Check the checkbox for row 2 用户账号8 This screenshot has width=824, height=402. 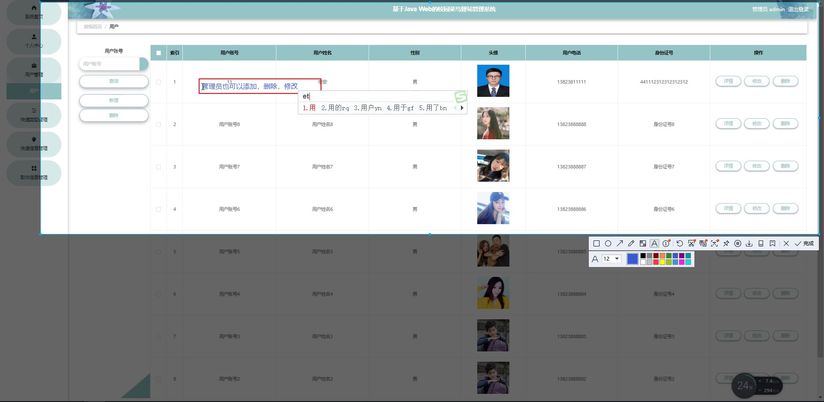pyautogui.click(x=159, y=124)
